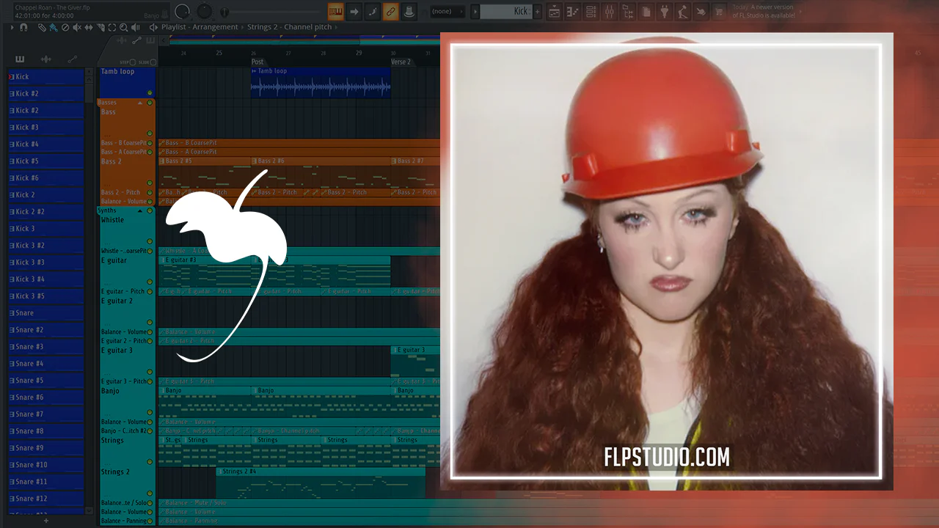Show audio clips in picker panel
Screen dimensions: 939x528
(x=45, y=59)
